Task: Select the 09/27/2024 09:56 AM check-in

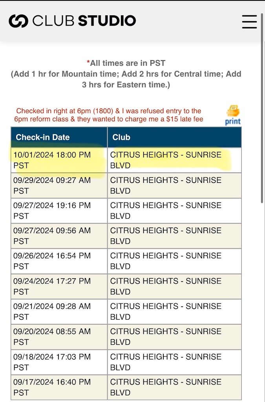Action: click(52, 236)
